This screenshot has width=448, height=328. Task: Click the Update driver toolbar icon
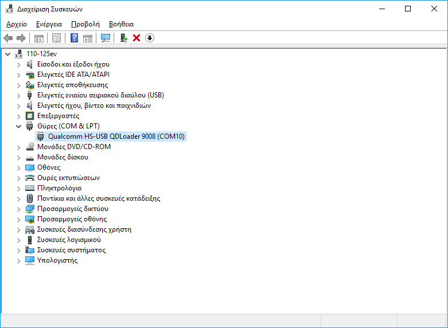click(123, 38)
